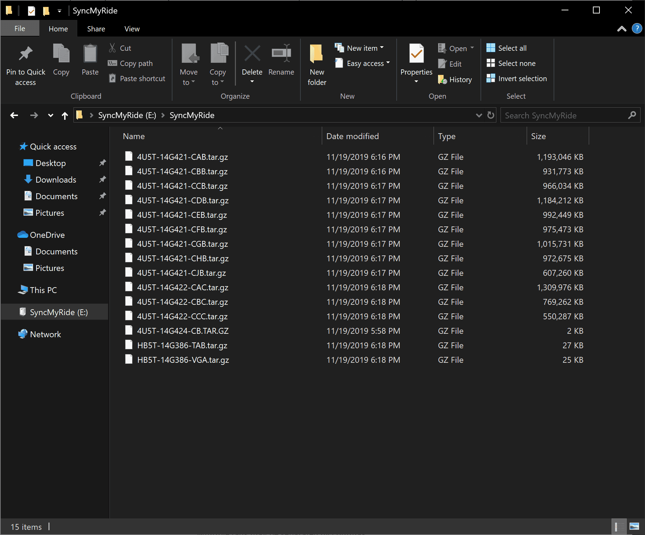This screenshot has height=535, width=645.
Task: Open Desktop in navigation pane
Action: tap(50, 163)
